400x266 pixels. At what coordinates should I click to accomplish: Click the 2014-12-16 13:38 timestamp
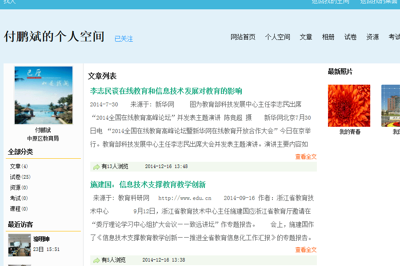tap(164, 260)
